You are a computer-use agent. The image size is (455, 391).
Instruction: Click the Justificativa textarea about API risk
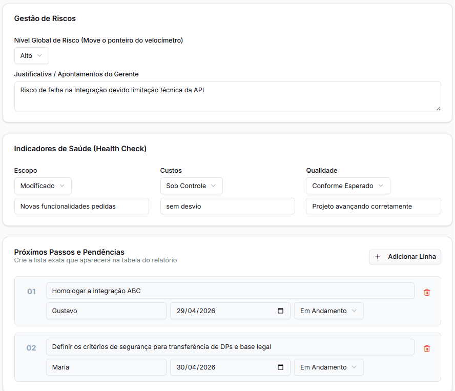tap(228, 96)
